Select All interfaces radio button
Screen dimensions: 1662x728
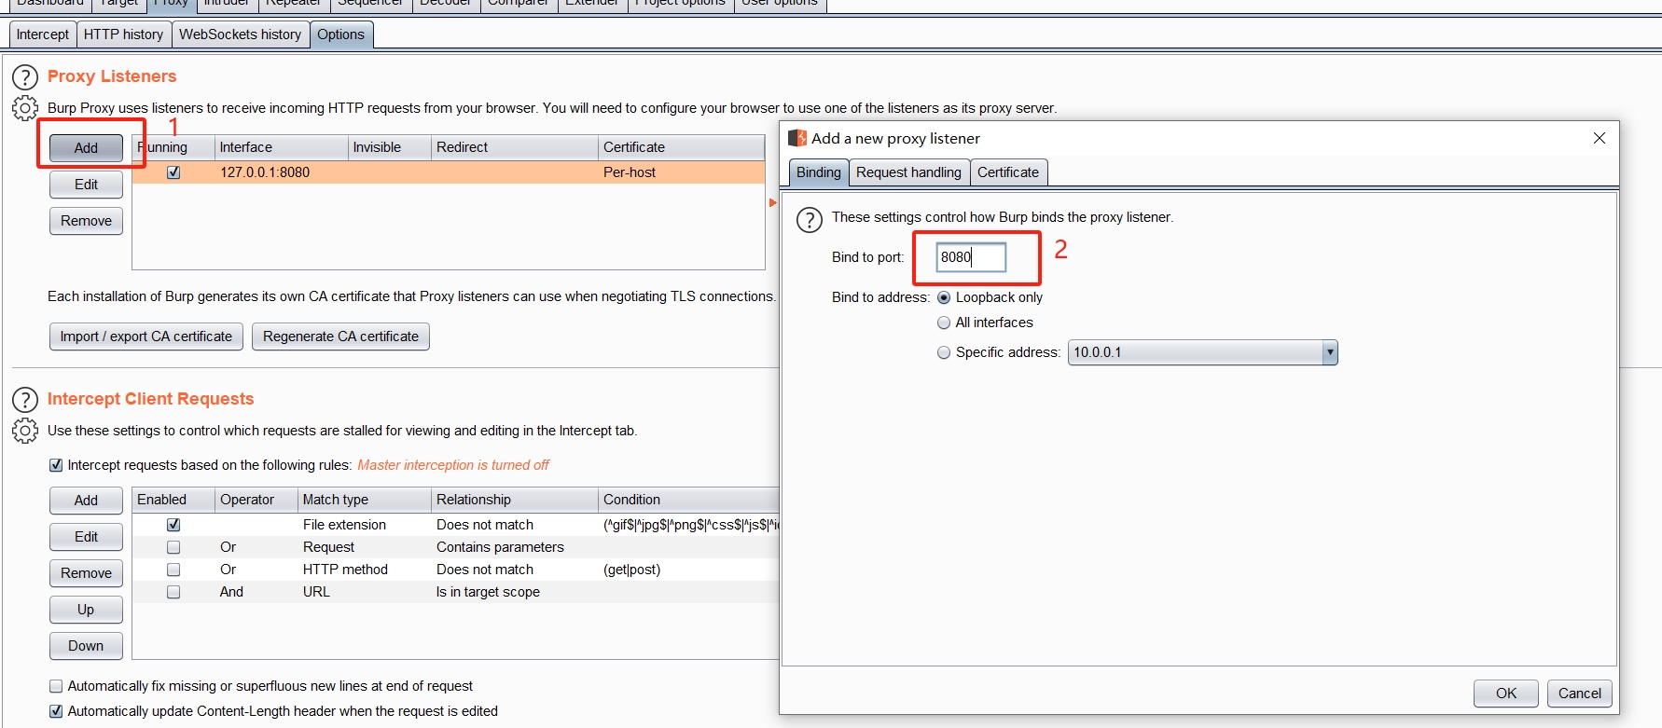tap(944, 323)
